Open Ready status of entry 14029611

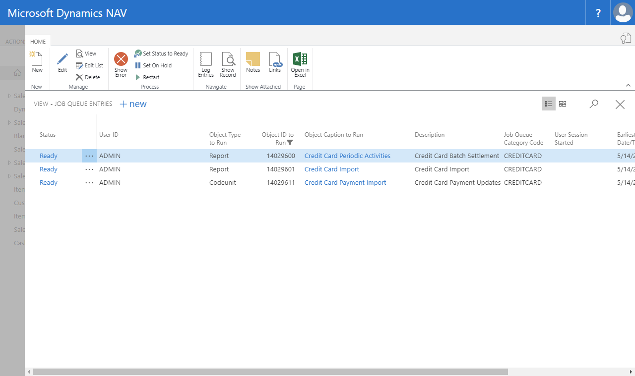(x=49, y=182)
